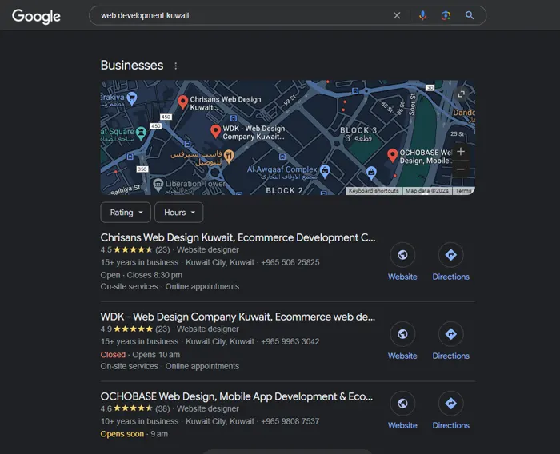
Task: Click the Opens soon status text
Action: pyautogui.click(x=122, y=434)
